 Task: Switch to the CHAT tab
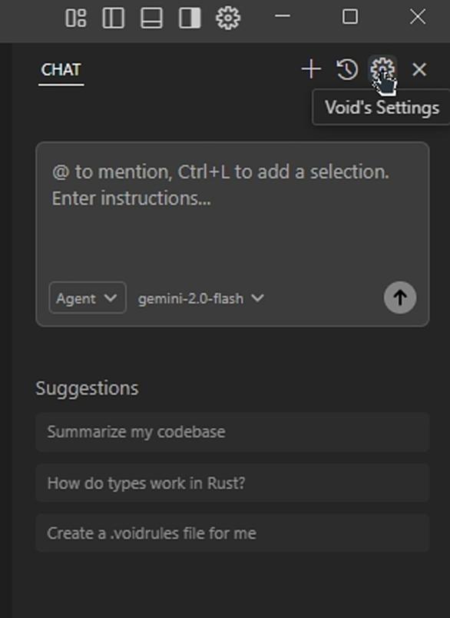click(x=61, y=70)
